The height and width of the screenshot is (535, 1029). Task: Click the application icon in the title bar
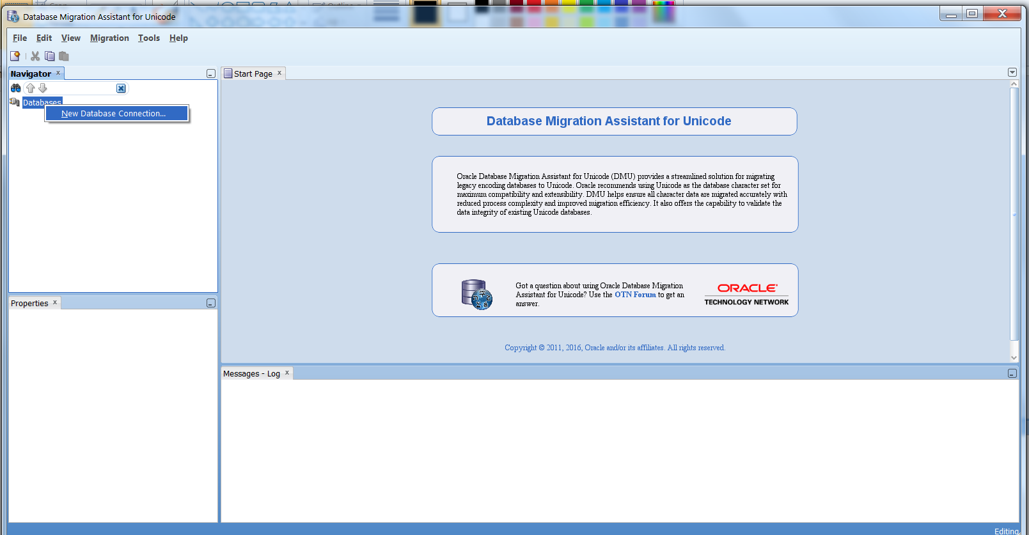point(13,16)
